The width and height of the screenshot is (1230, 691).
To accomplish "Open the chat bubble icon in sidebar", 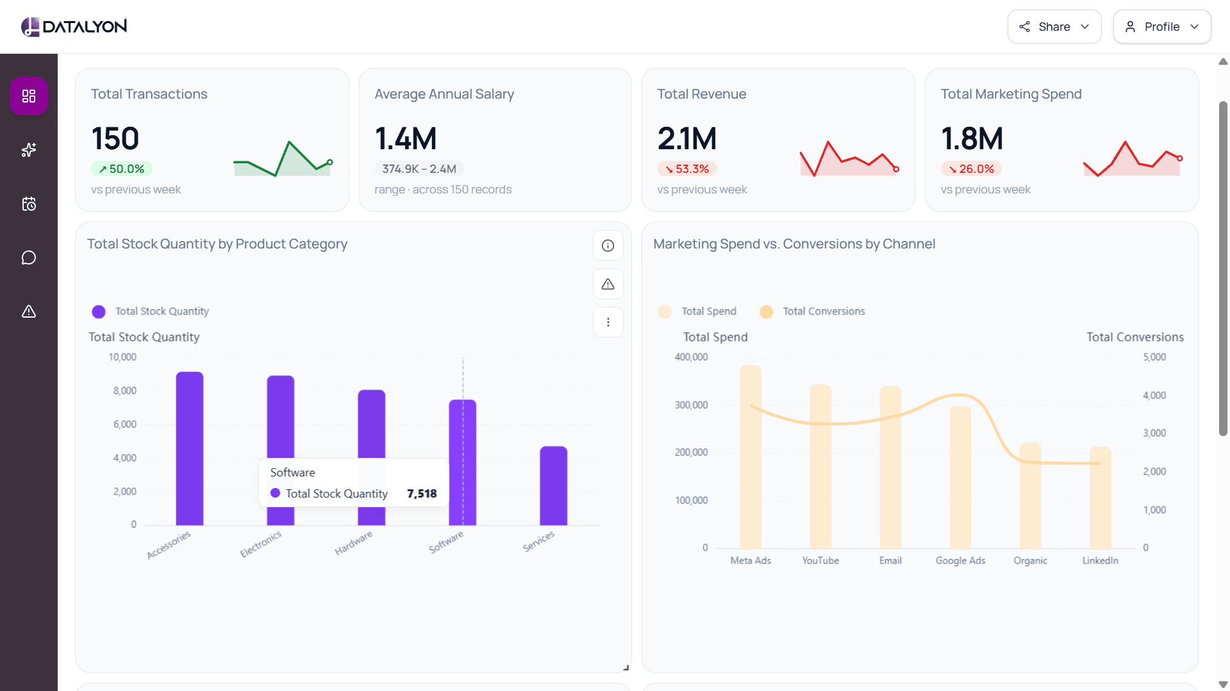I will coord(29,257).
